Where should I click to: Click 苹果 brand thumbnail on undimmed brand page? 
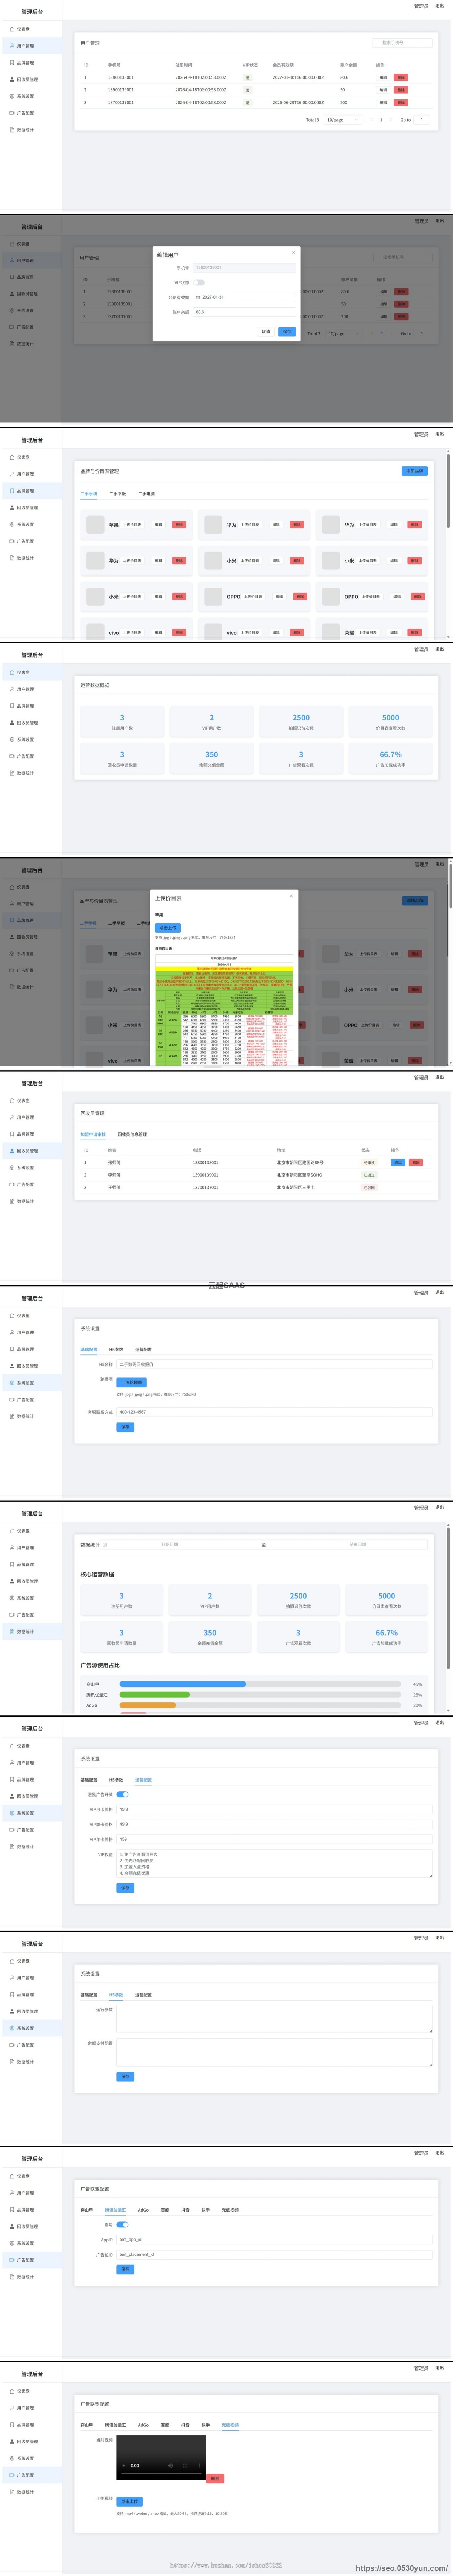(95, 524)
